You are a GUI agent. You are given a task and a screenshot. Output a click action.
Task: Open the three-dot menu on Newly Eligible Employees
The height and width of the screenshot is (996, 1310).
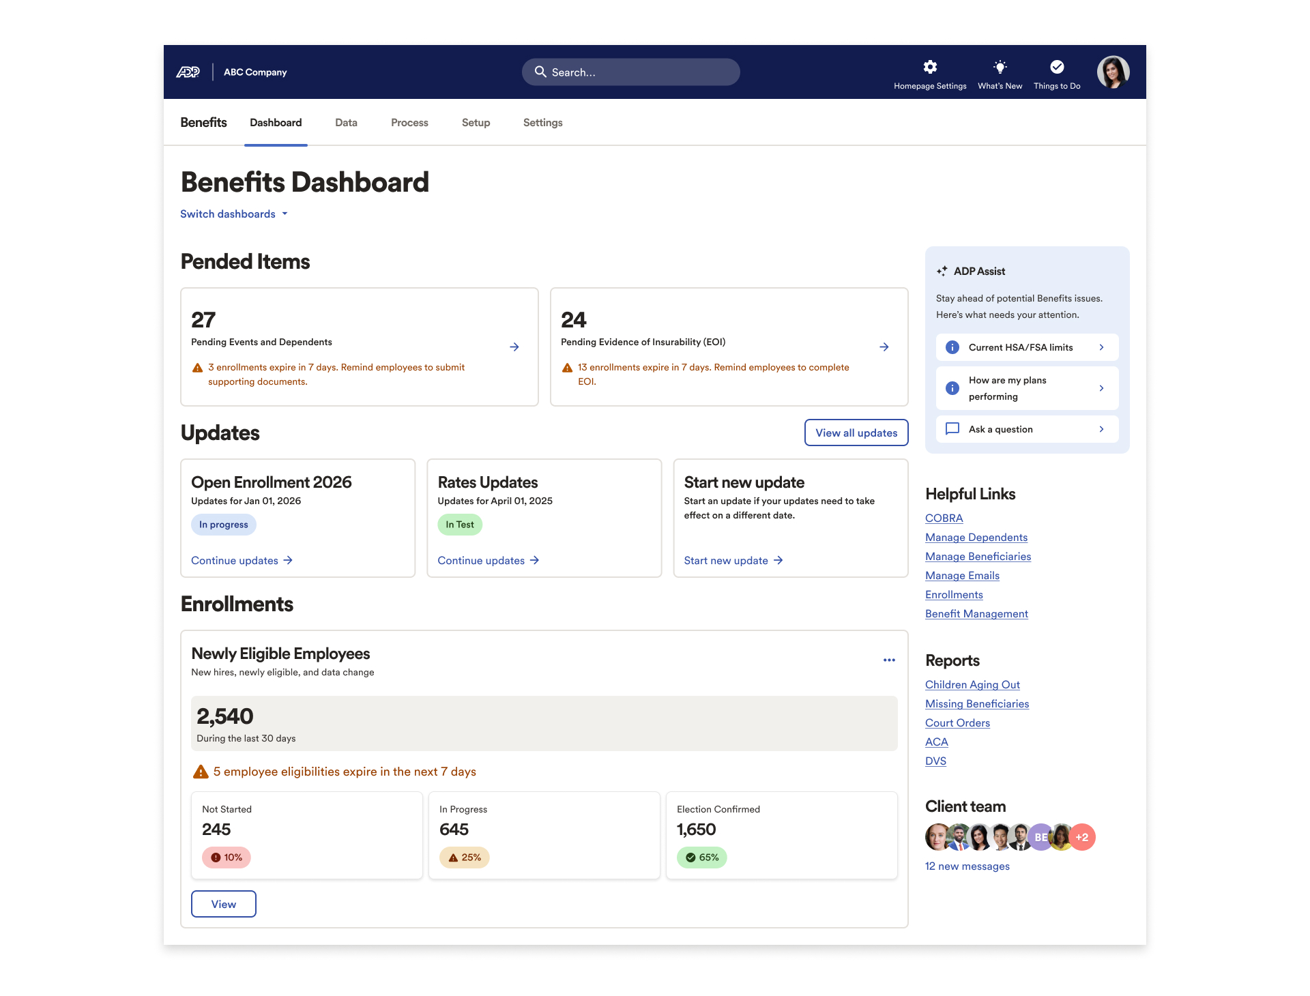tap(888, 660)
